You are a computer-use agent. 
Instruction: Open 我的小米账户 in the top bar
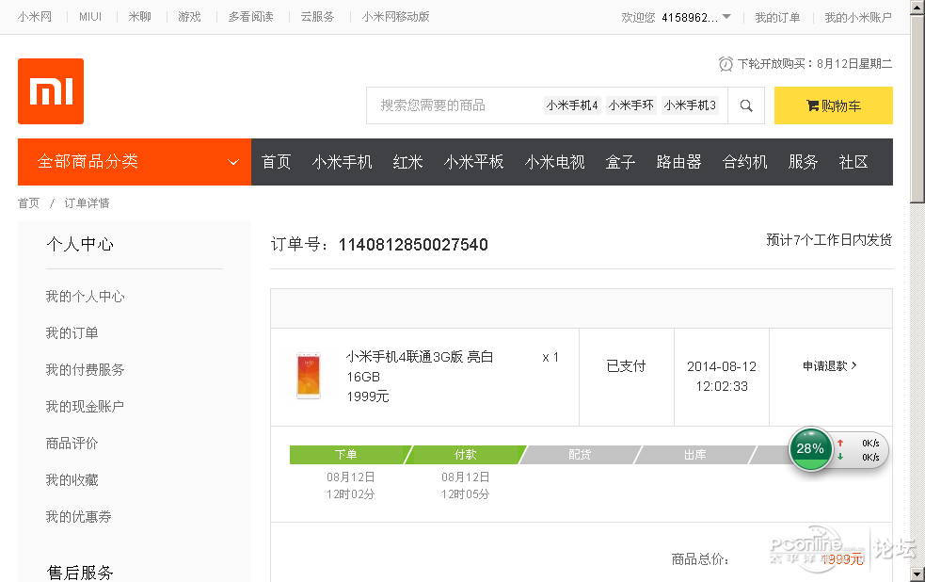(858, 18)
